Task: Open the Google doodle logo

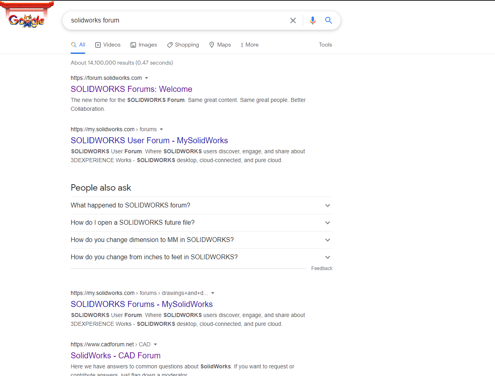Action: point(26,15)
